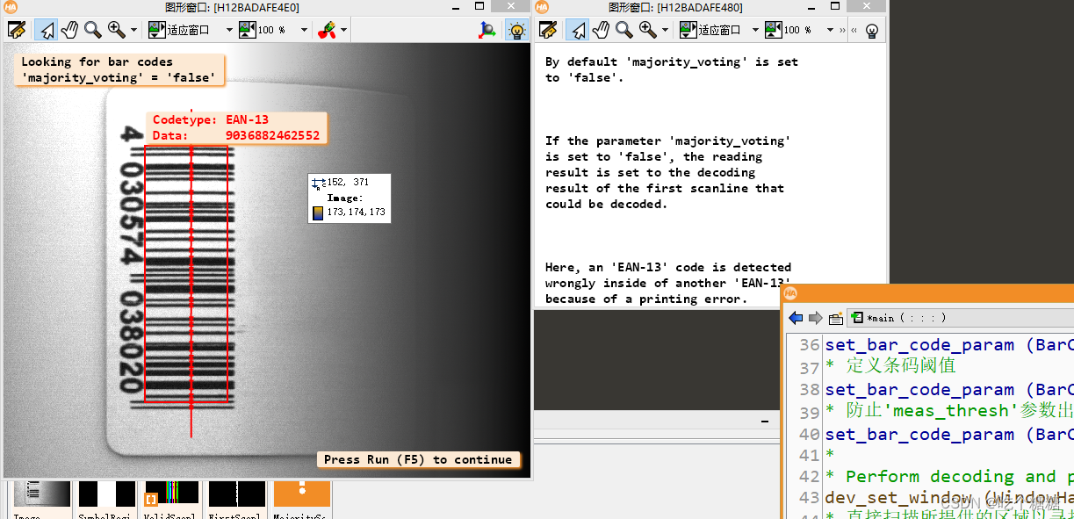Select the arrow pointer tool in left graphics window
Image resolution: width=1074 pixels, height=519 pixels.
coord(46,30)
